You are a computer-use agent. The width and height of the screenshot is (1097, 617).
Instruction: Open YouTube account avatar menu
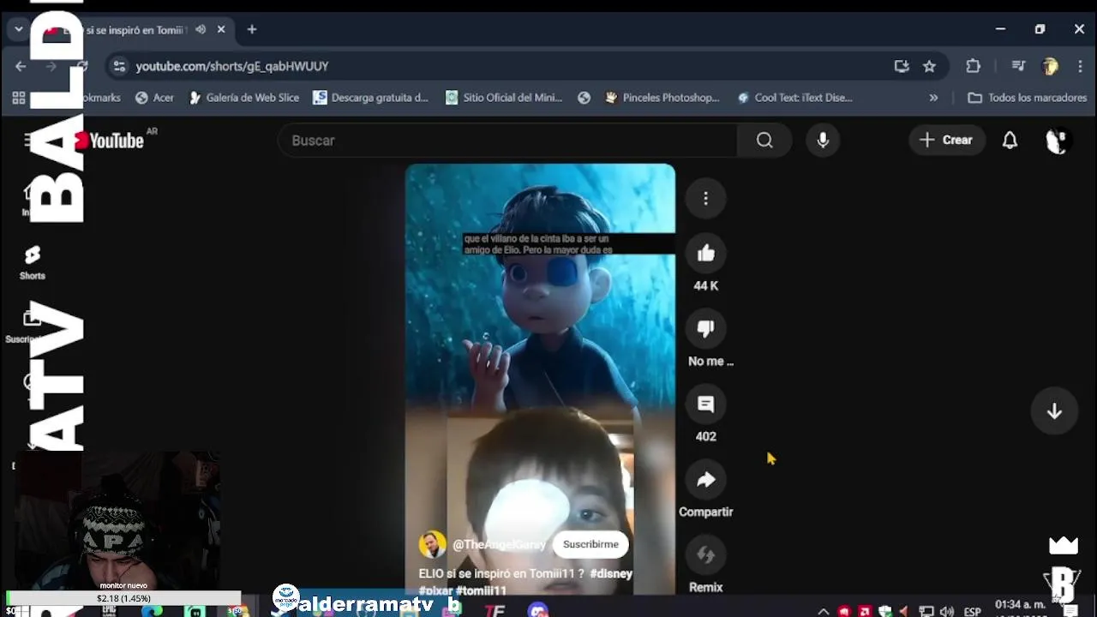pyautogui.click(x=1057, y=141)
